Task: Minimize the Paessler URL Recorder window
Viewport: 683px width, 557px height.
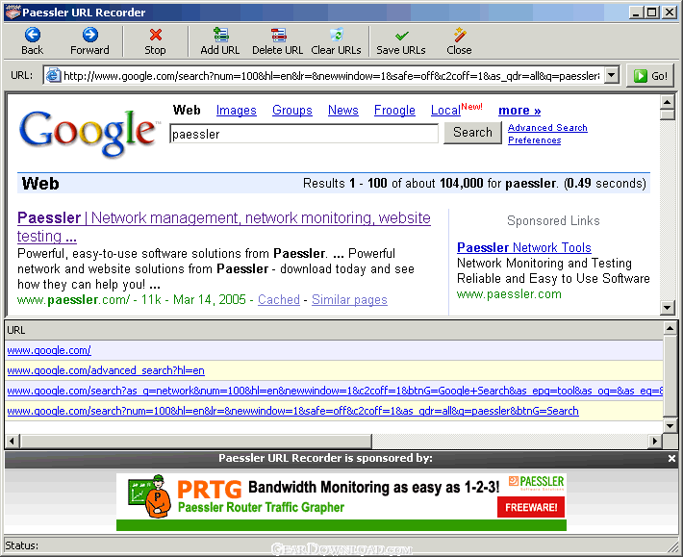Action: pyautogui.click(x=637, y=13)
